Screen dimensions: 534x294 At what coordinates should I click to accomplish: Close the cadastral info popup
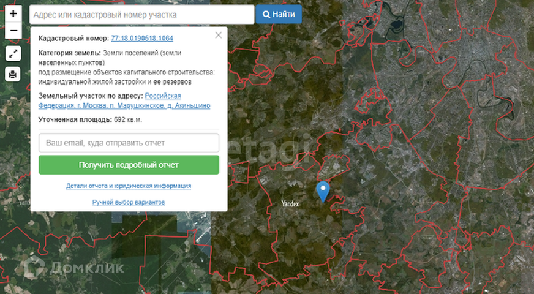(219, 35)
